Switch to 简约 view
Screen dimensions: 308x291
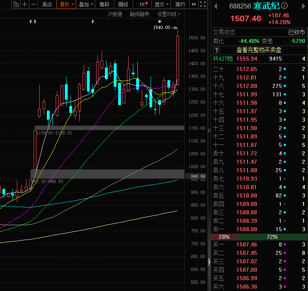click(x=180, y=4)
